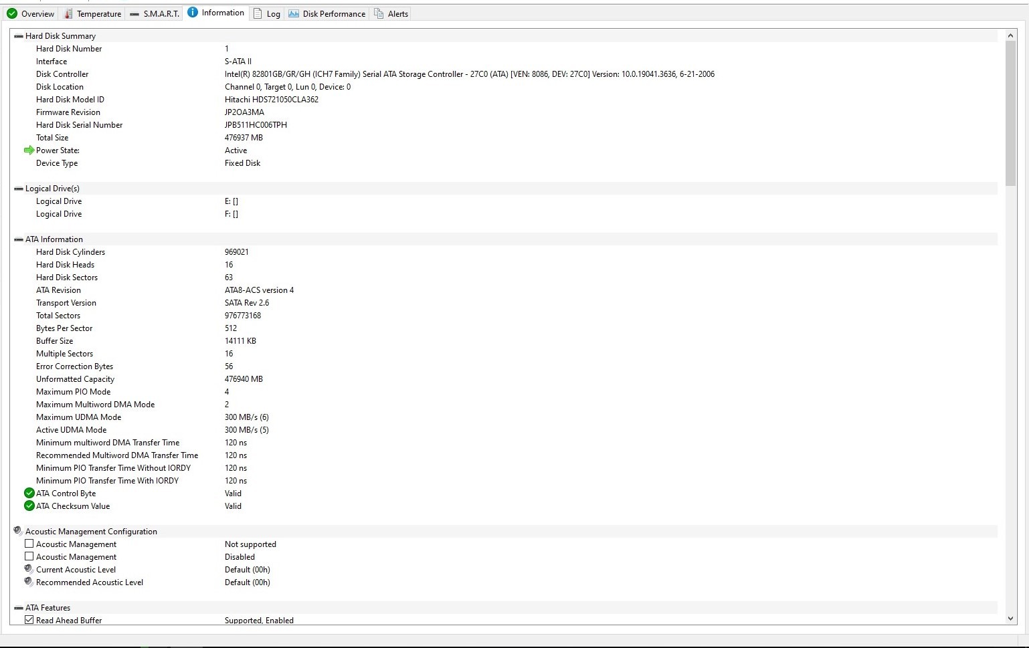The width and height of the screenshot is (1029, 648).
Task: Open the Disk Performance tab
Action: point(326,13)
